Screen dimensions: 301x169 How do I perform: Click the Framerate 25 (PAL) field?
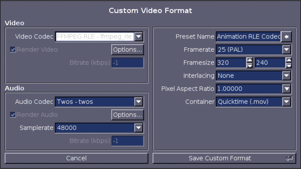[x=249, y=50]
